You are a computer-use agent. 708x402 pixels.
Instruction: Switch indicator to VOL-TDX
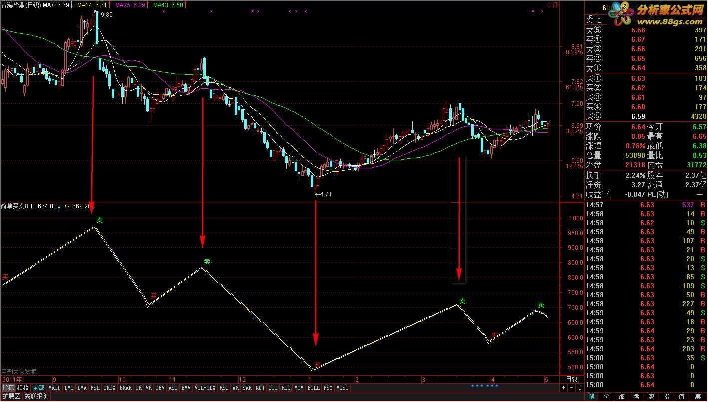205,388
